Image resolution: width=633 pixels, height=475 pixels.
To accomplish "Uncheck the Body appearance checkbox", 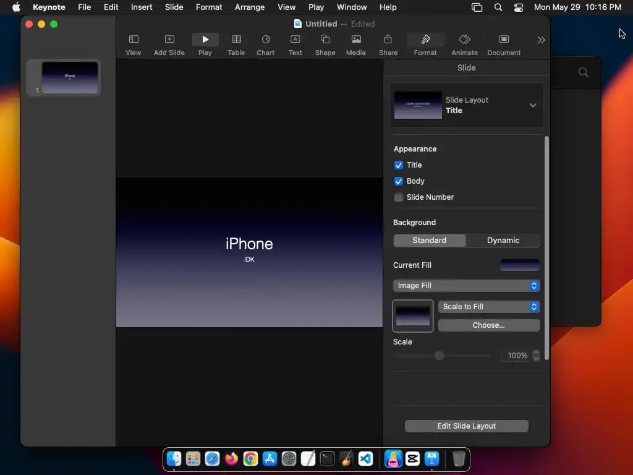I will (399, 181).
